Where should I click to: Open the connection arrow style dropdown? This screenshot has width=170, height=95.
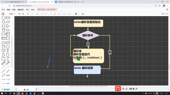click(65, 14)
